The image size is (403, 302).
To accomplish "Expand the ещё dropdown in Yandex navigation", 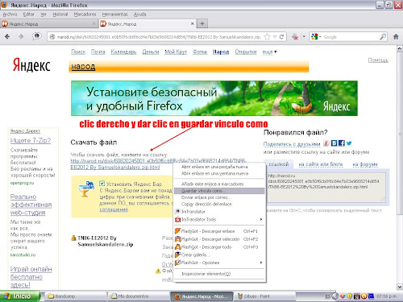I will (x=269, y=52).
